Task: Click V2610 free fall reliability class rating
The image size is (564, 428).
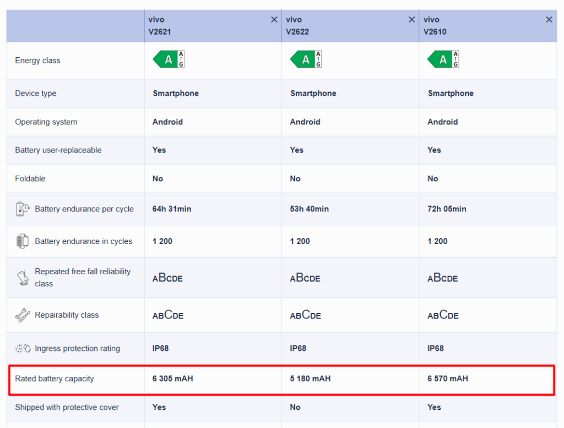Action: pos(443,278)
